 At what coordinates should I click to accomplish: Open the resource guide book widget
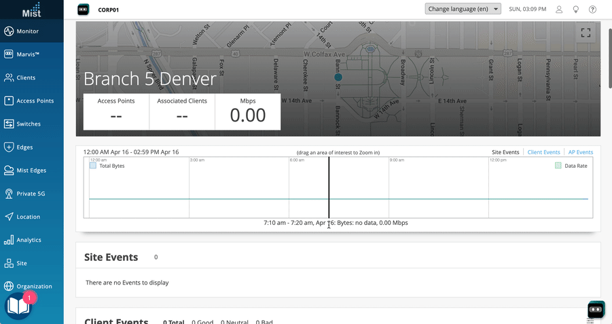point(18,307)
